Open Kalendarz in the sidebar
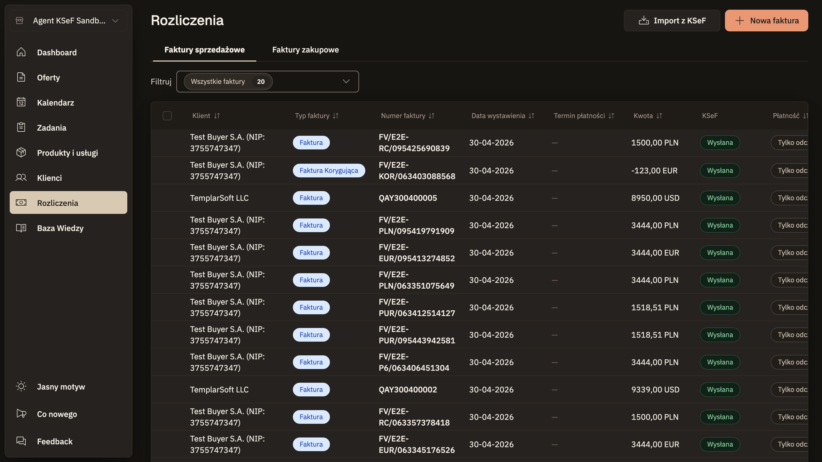Image resolution: width=822 pixels, height=462 pixels. [x=68, y=102]
